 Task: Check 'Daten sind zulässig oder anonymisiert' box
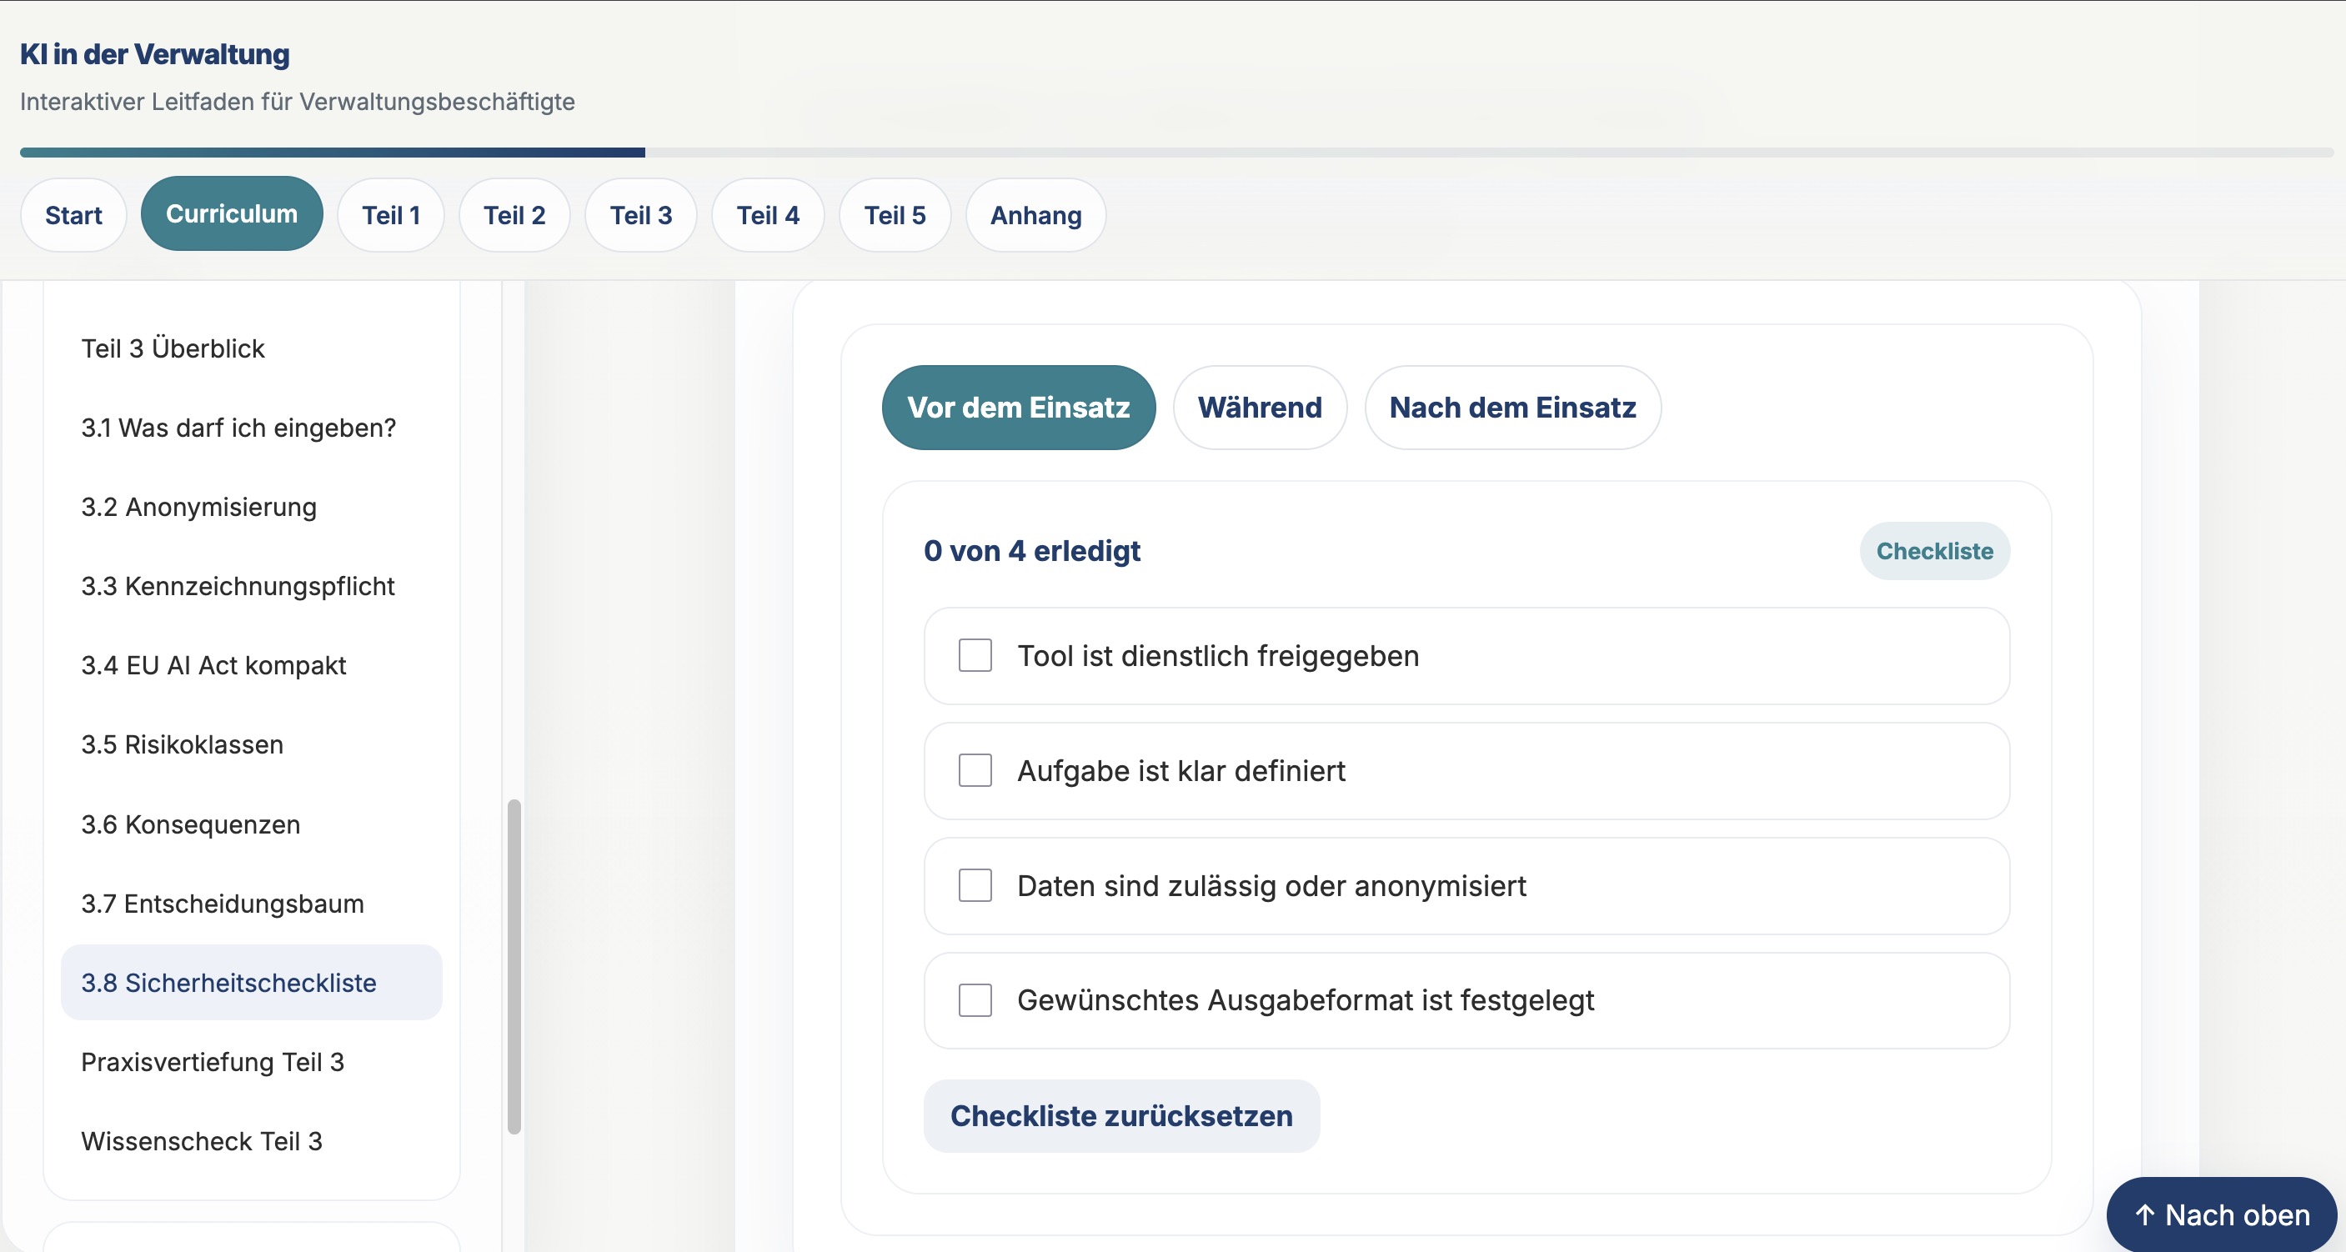[x=975, y=885]
